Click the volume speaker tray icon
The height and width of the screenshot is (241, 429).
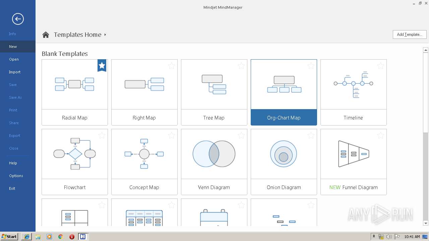point(389,237)
